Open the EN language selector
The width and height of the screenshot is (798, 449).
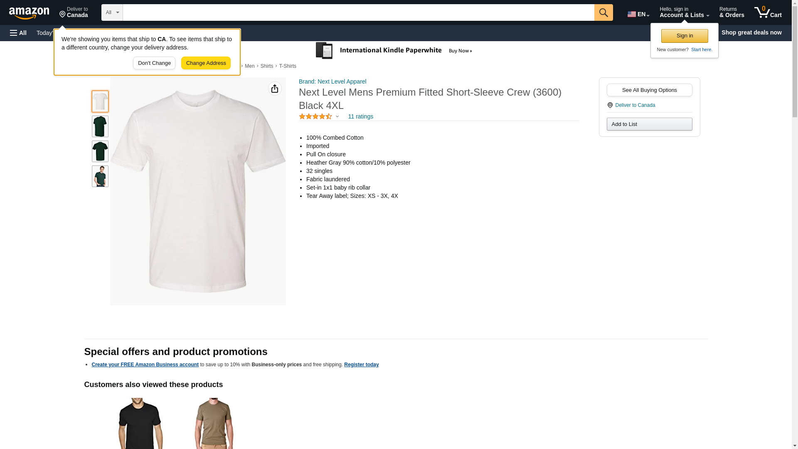point(638,14)
